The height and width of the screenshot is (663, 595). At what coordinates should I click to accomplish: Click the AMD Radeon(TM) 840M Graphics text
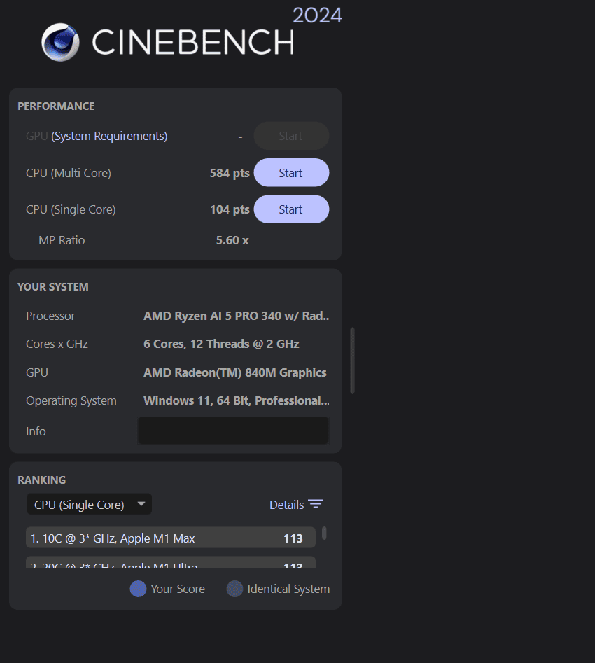234,372
